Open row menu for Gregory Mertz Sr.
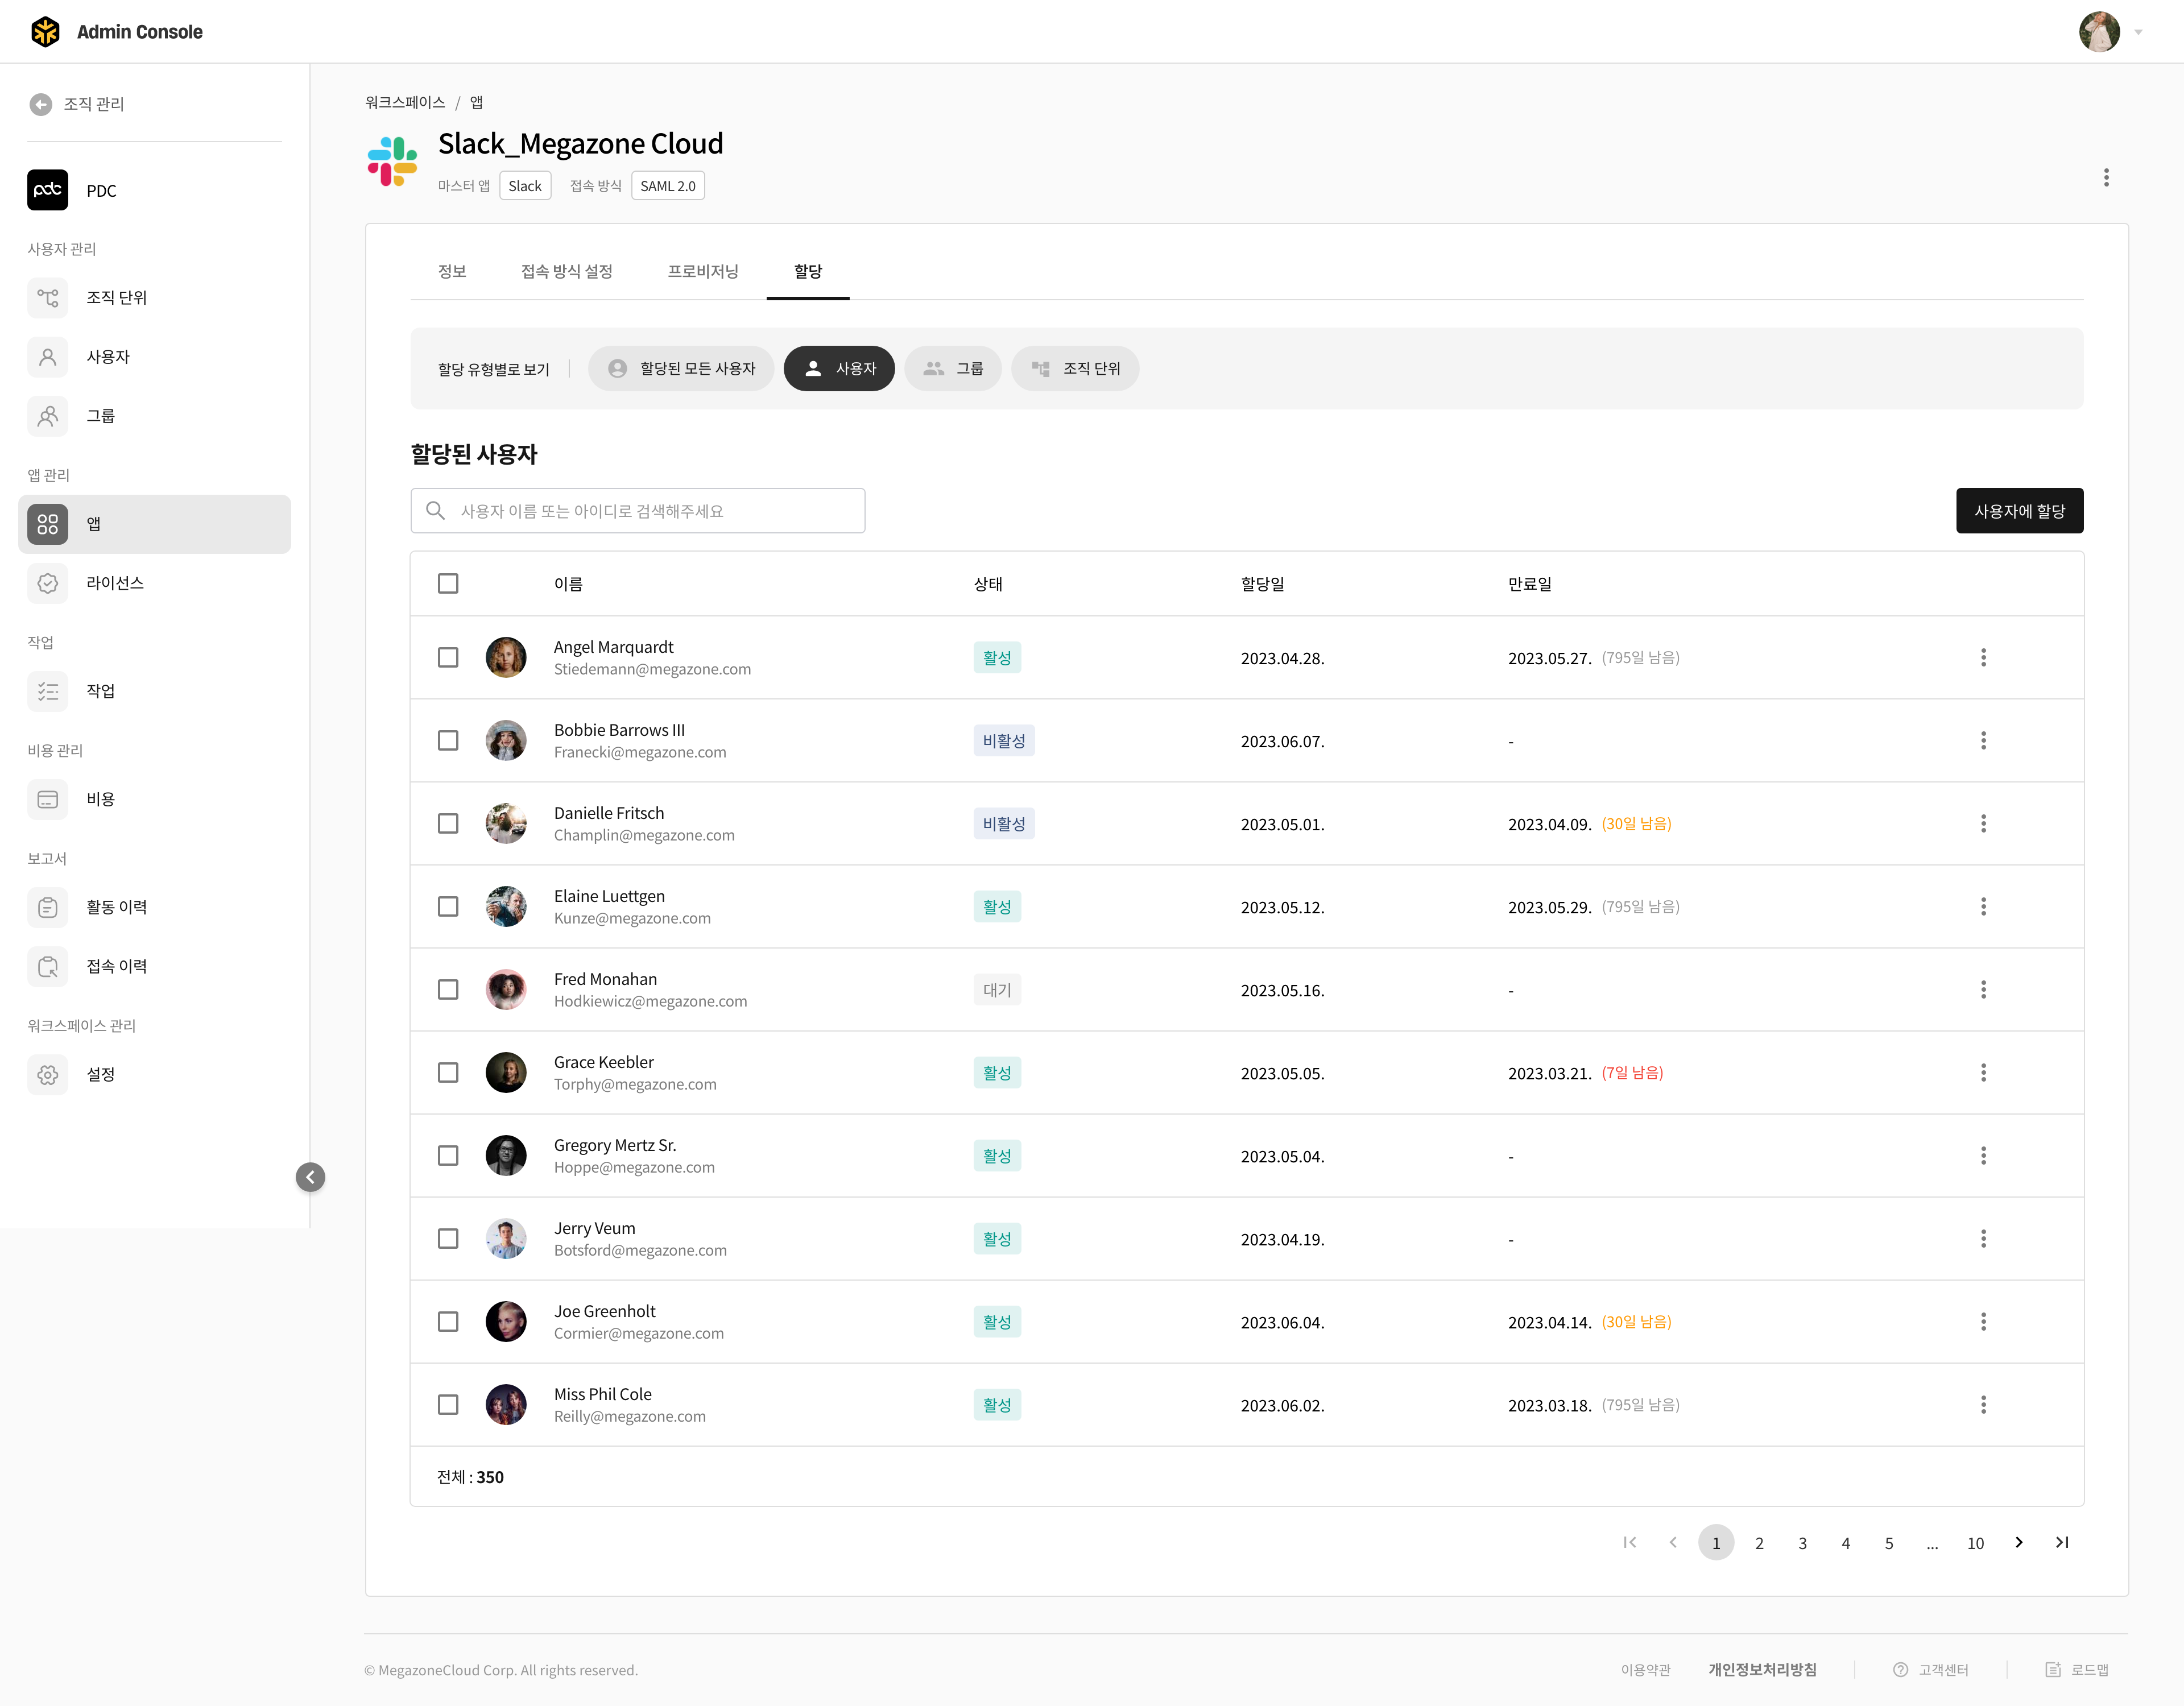 click(1983, 1156)
